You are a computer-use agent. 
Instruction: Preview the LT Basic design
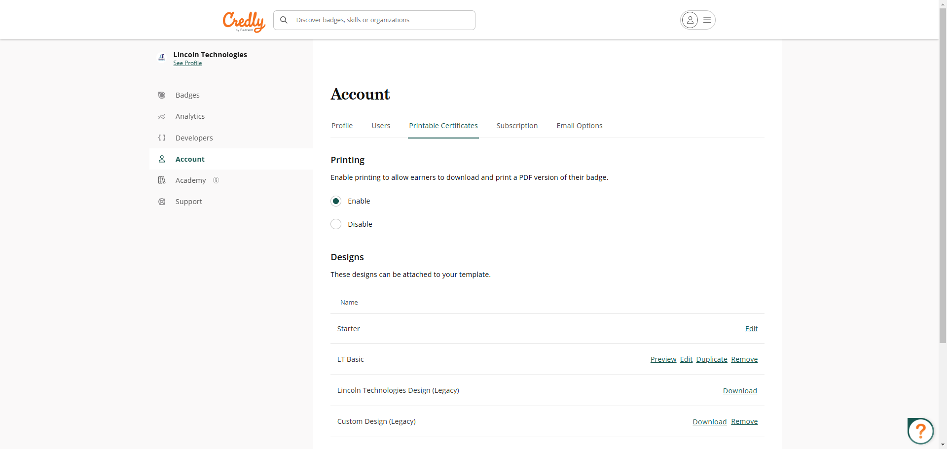(x=663, y=359)
